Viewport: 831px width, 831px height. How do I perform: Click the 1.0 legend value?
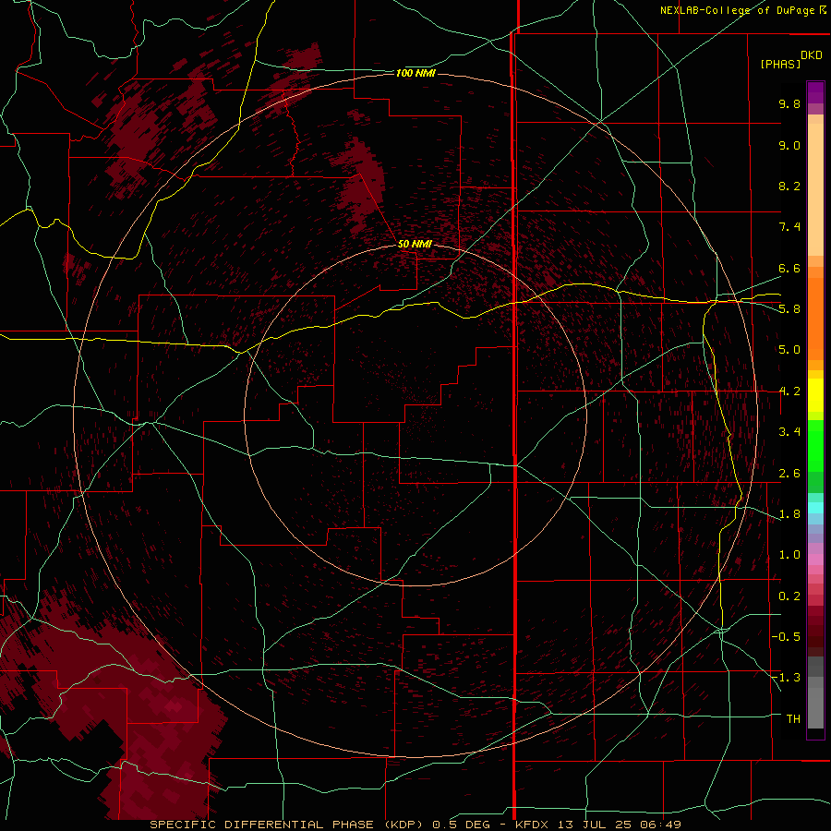789,555
